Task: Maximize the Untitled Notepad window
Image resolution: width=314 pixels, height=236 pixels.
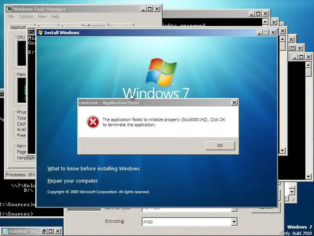Action: click(51, 231)
